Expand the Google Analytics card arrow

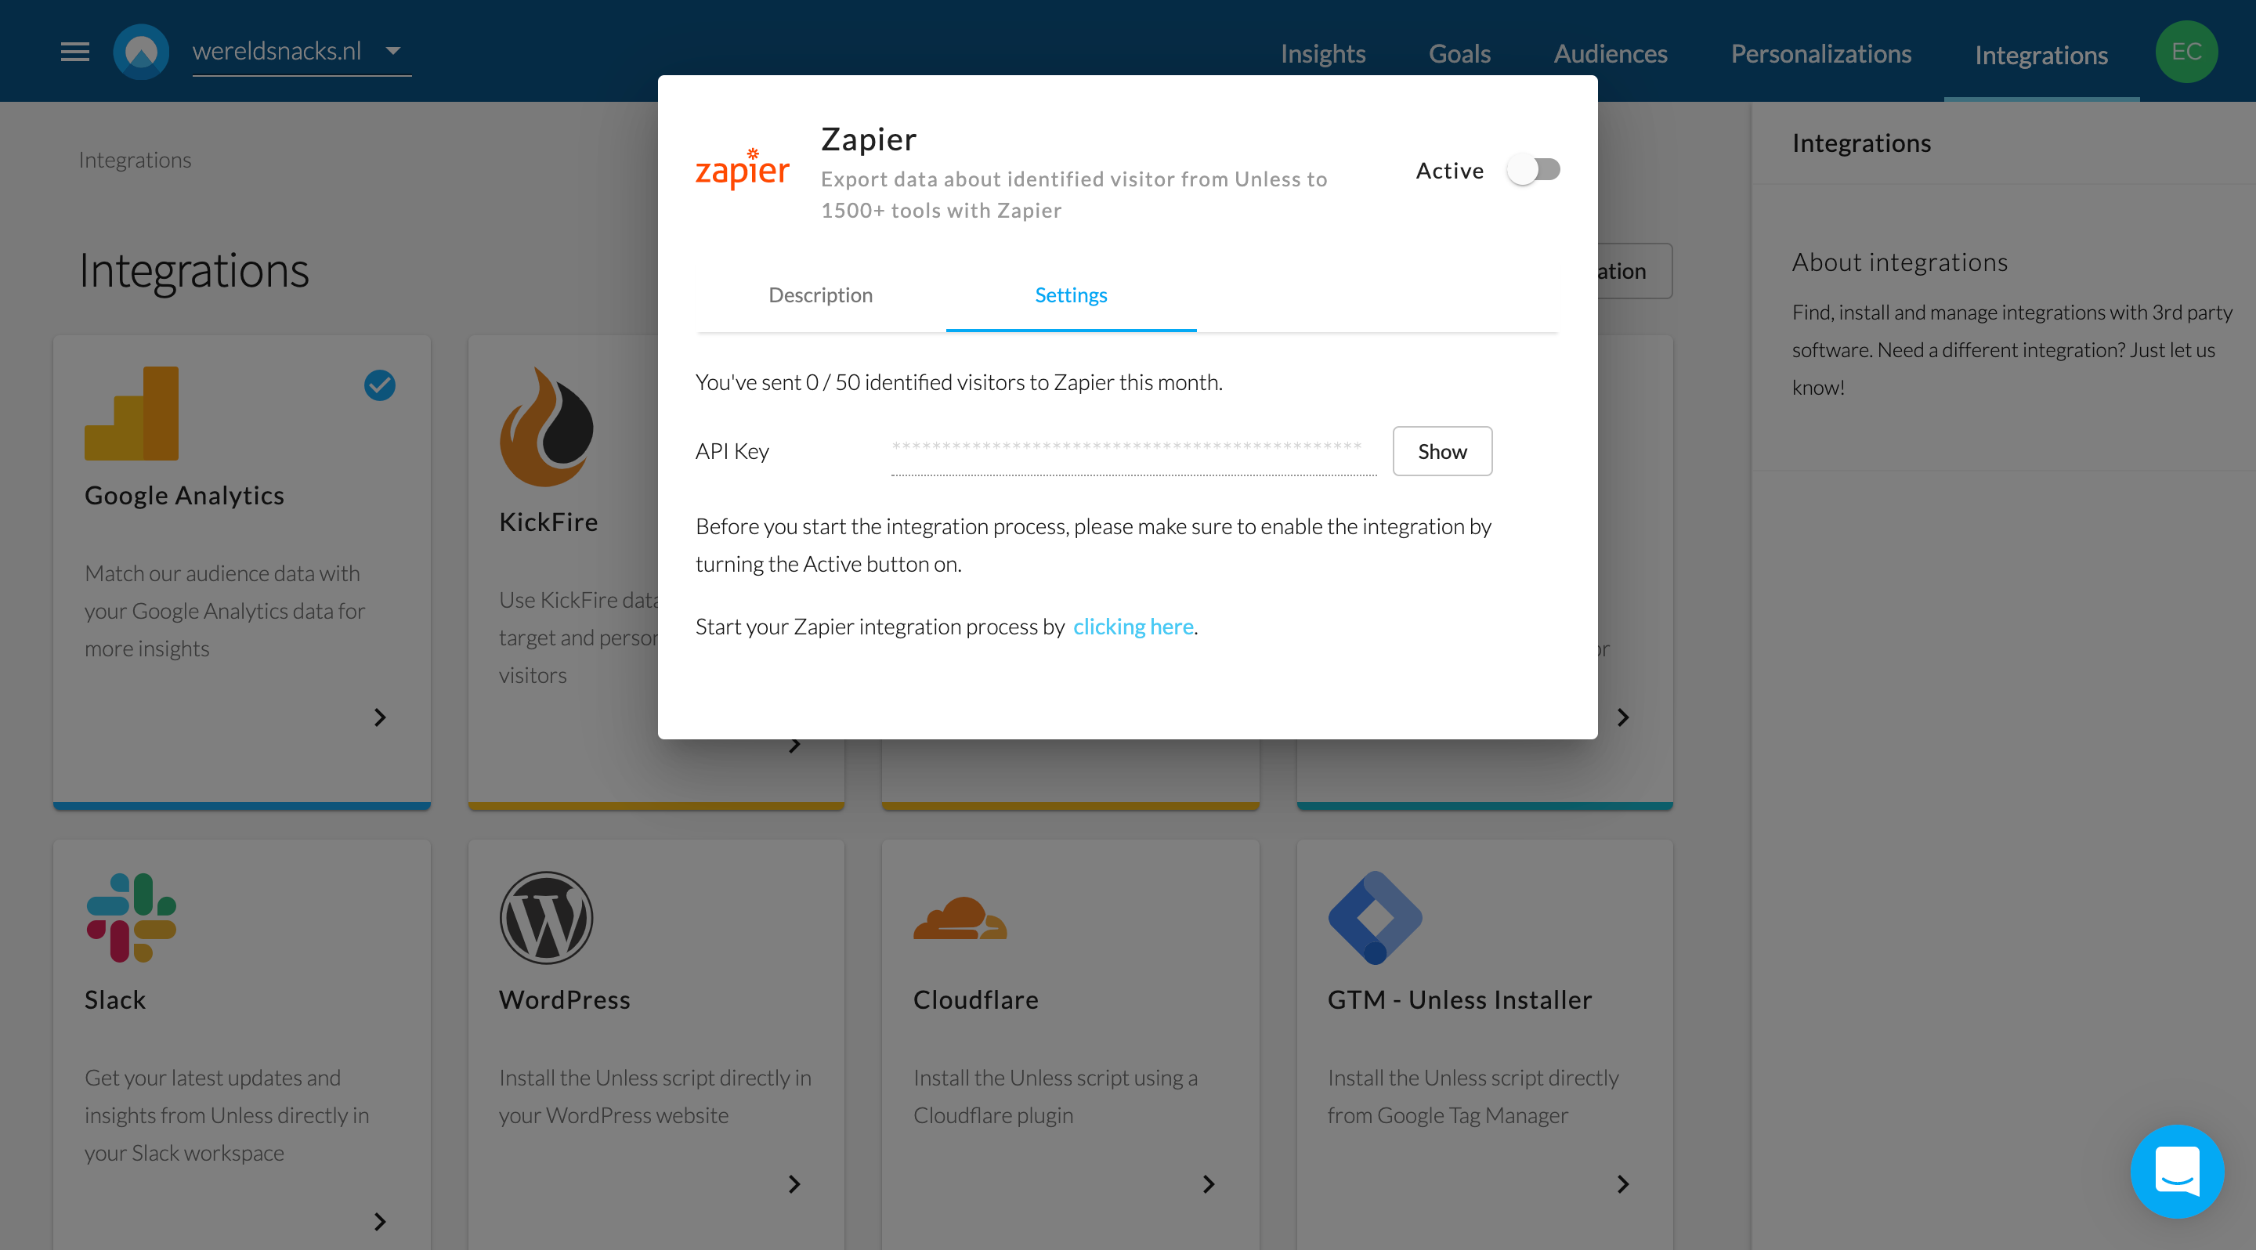click(379, 717)
